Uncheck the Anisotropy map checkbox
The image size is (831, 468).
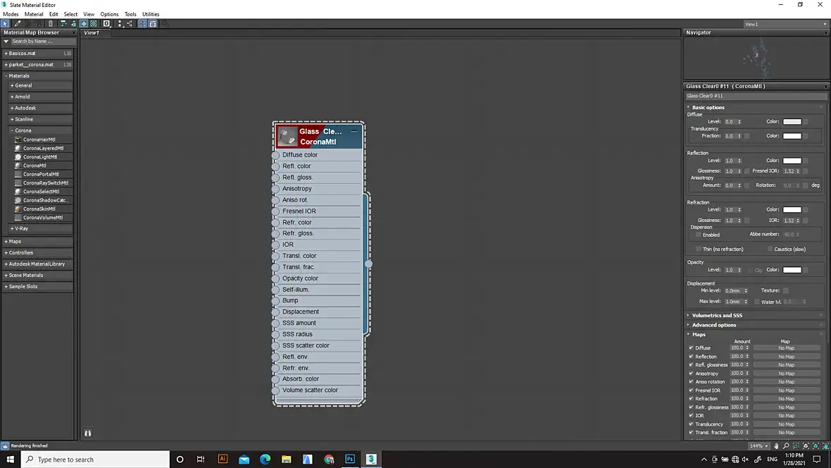691,374
